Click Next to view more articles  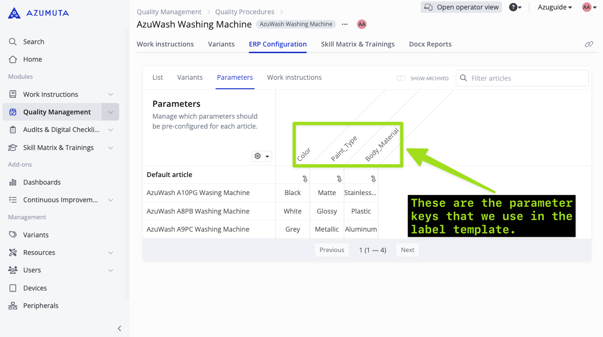(x=407, y=249)
